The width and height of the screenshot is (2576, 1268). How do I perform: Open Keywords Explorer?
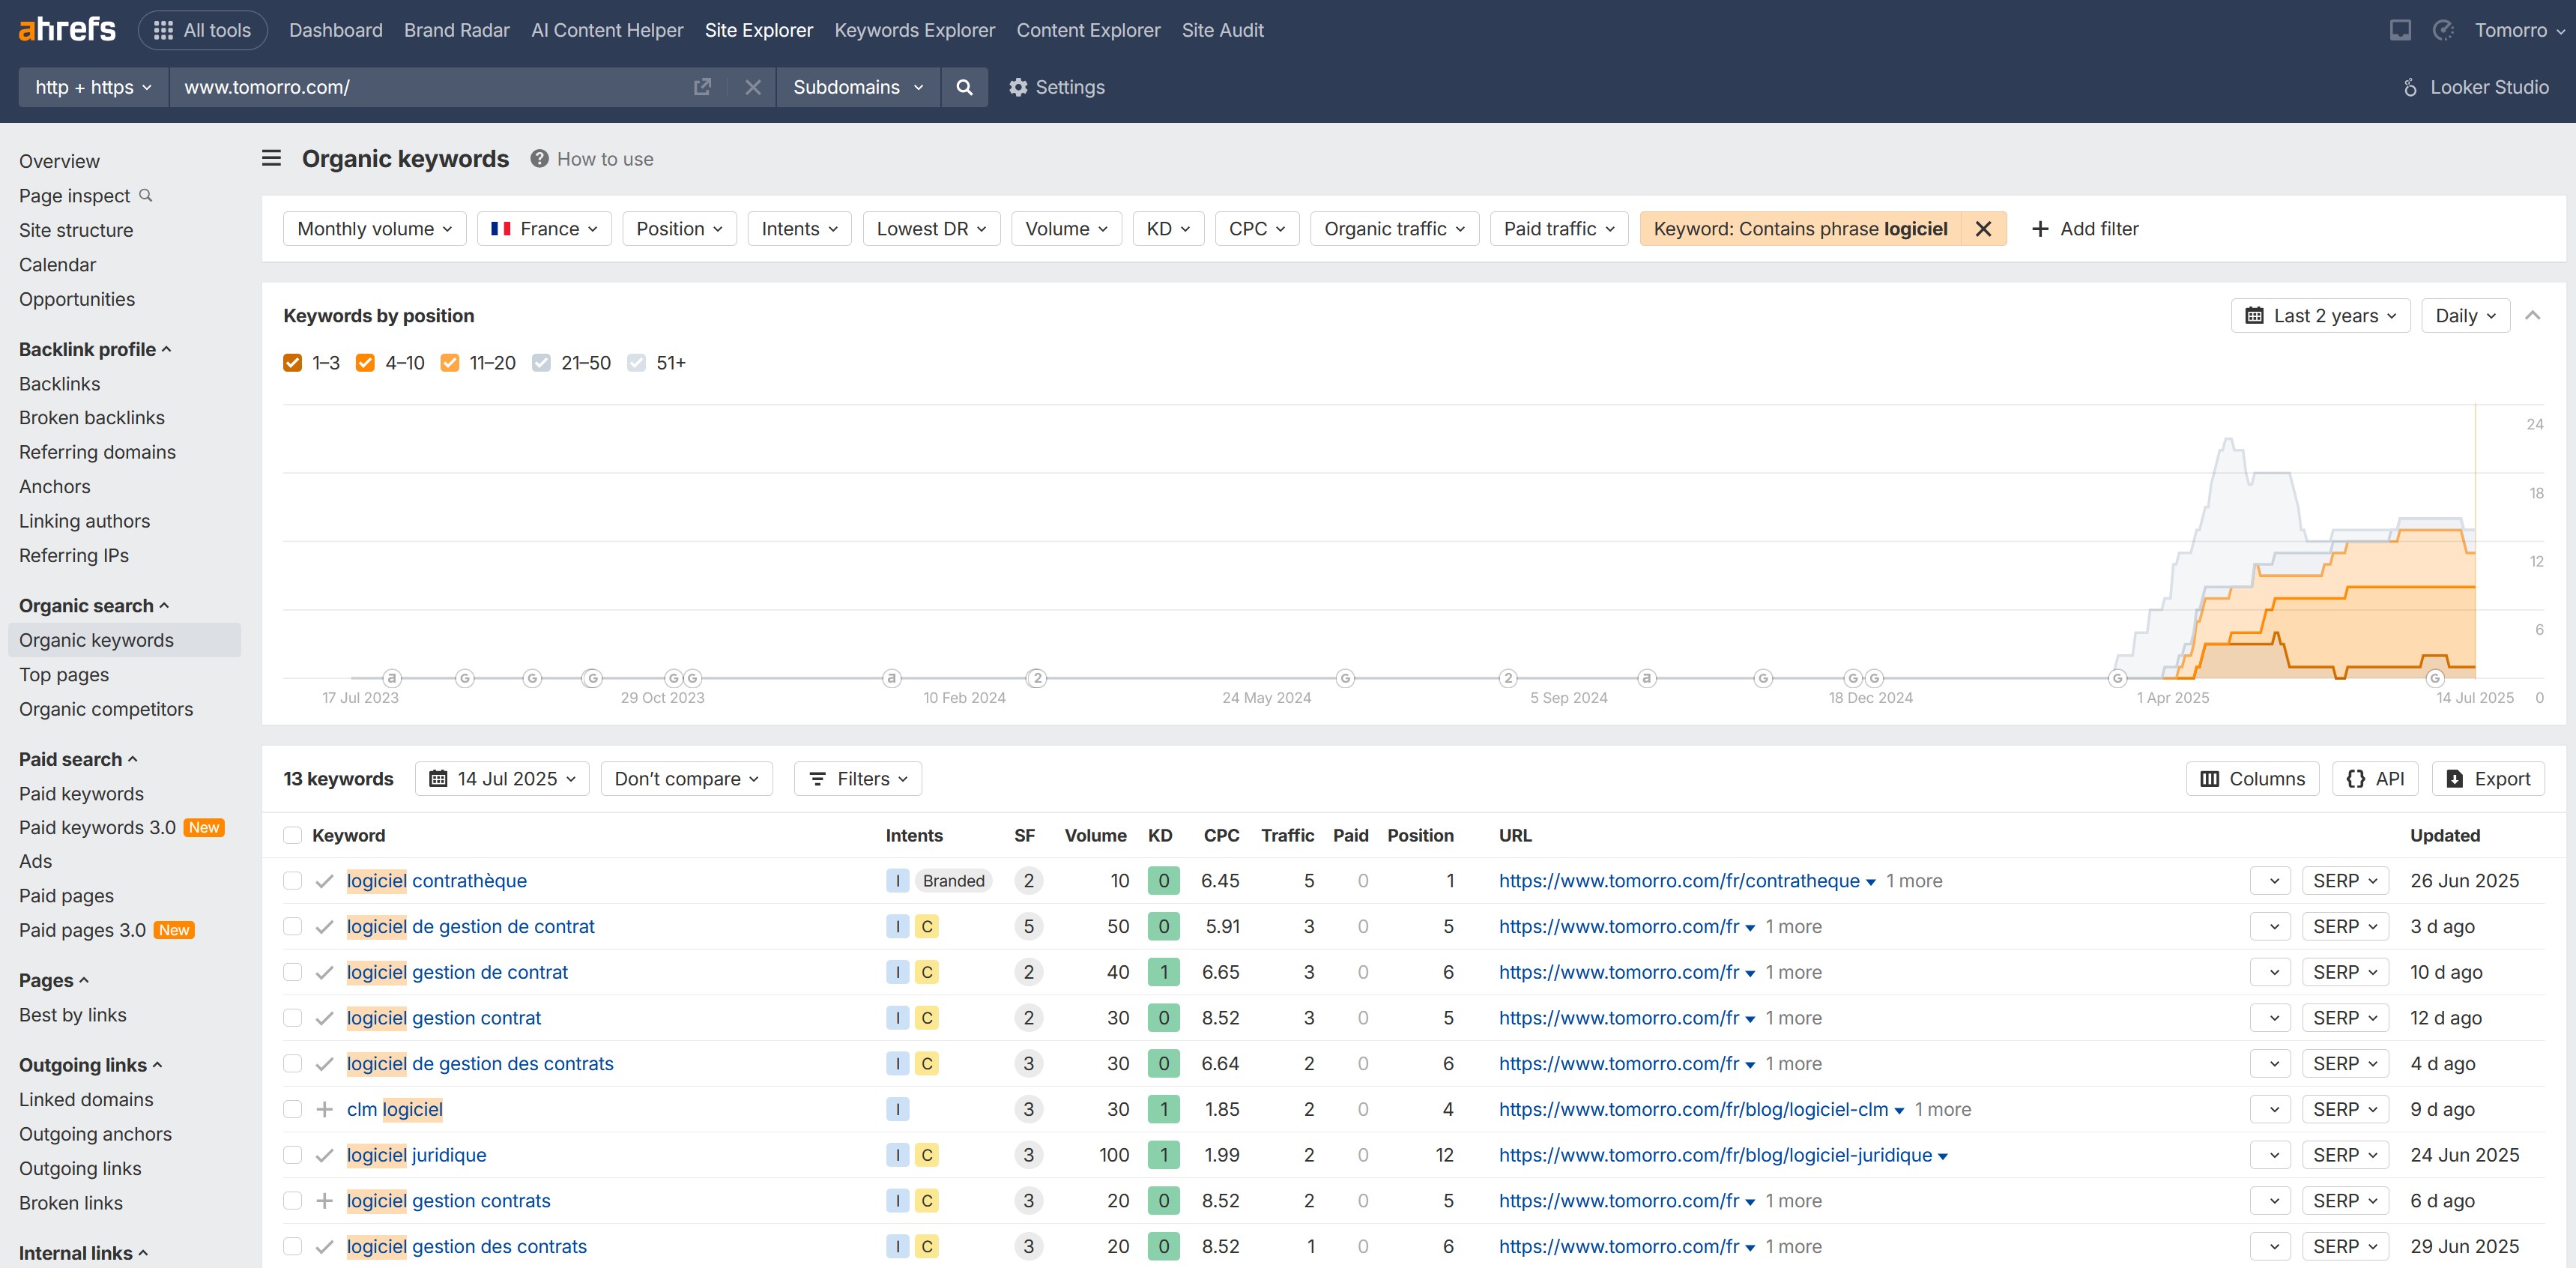pyautogui.click(x=915, y=30)
